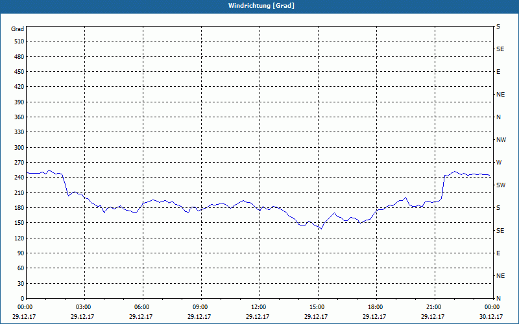This screenshot has width=519, height=324.
Task: Select the '18:00' time label
Action: coord(376,307)
